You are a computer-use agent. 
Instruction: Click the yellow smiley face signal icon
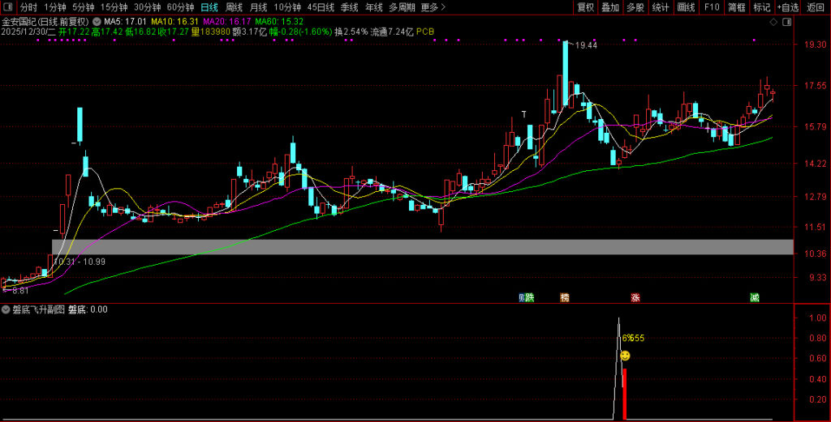625,356
